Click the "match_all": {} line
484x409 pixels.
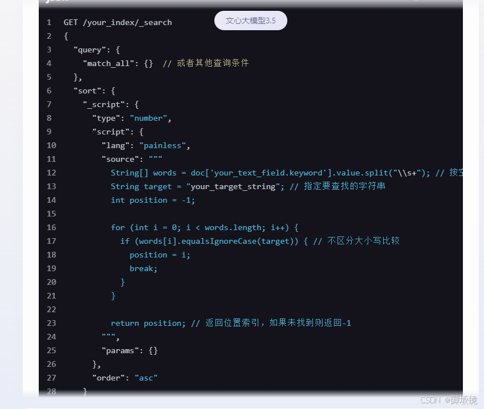(117, 63)
